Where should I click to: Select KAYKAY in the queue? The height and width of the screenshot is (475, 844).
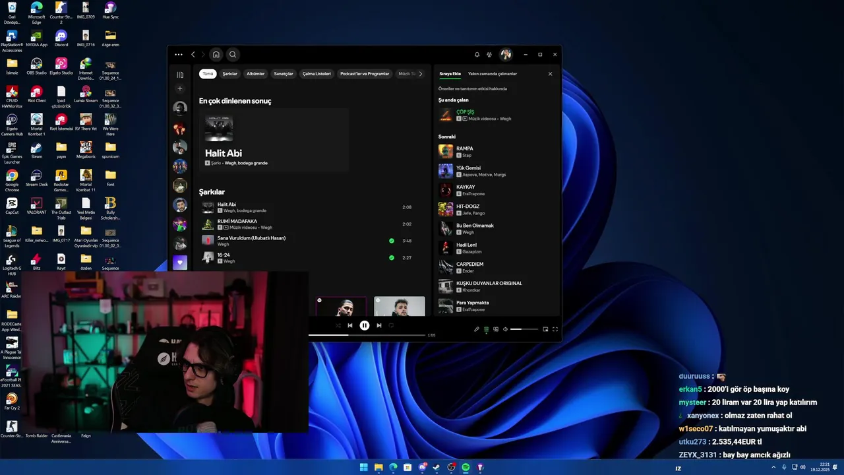(x=497, y=190)
